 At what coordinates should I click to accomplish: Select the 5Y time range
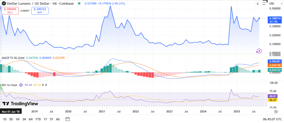(51, 119)
